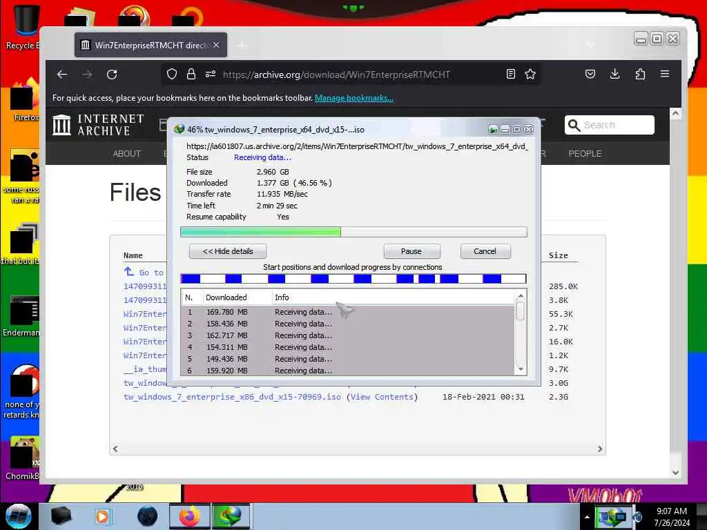Open the tracking protection shield icon

click(172, 74)
